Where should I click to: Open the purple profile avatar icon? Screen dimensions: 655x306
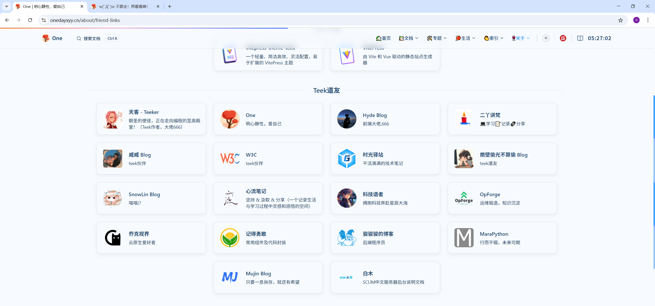[x=636, y=20]
